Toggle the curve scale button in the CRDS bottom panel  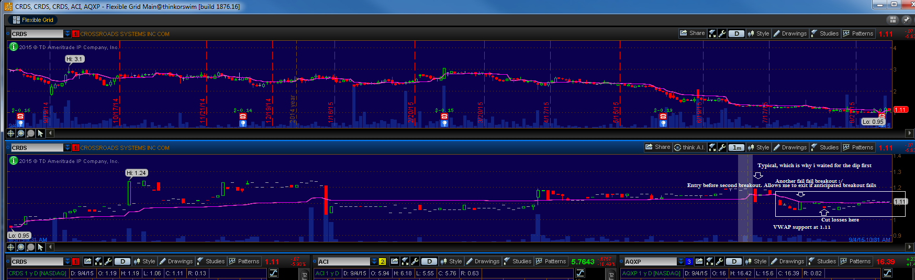[274, 273]
